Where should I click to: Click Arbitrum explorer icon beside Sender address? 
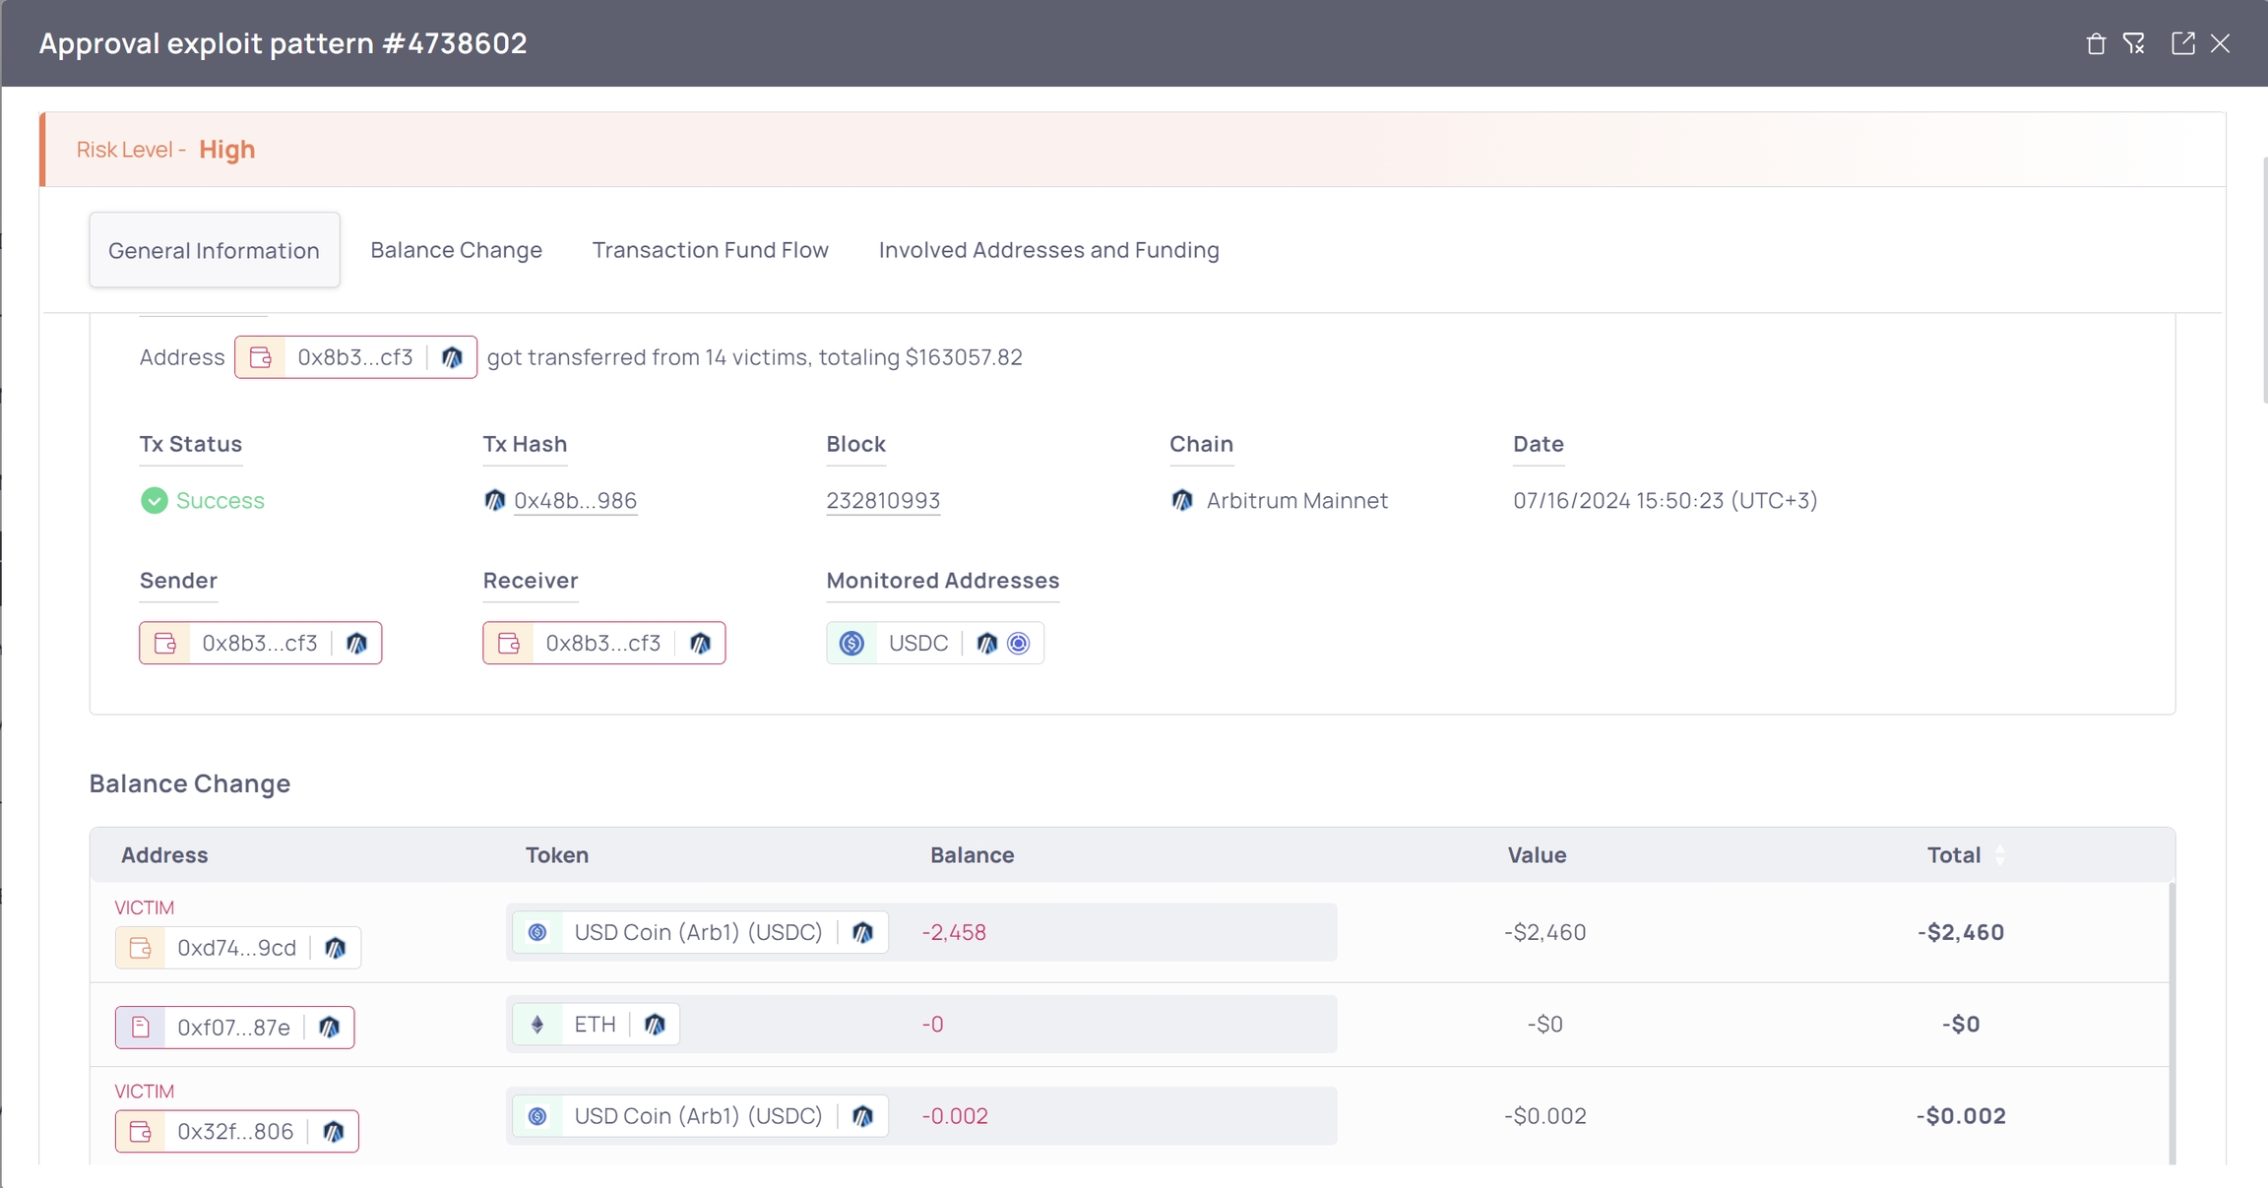coord(356,644)
